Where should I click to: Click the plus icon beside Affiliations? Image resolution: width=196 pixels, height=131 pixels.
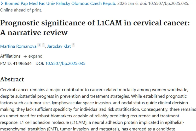[x=25, y=56]
